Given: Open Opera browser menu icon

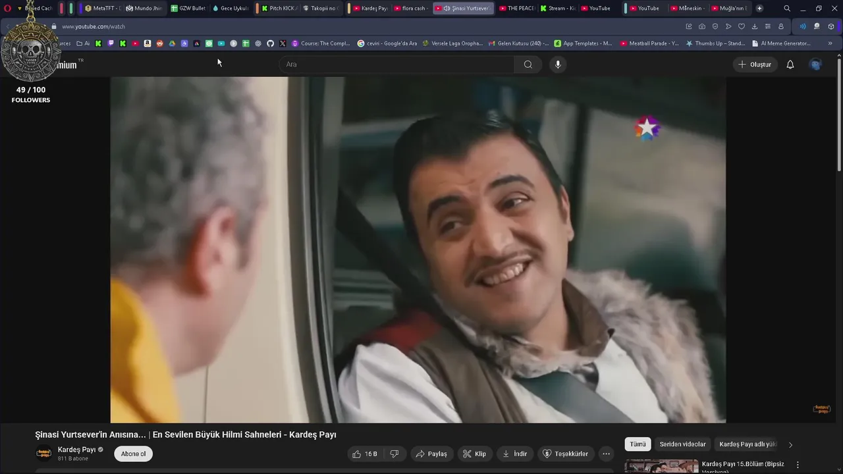Looking at the screenshot, I should (x=8, y=9).
